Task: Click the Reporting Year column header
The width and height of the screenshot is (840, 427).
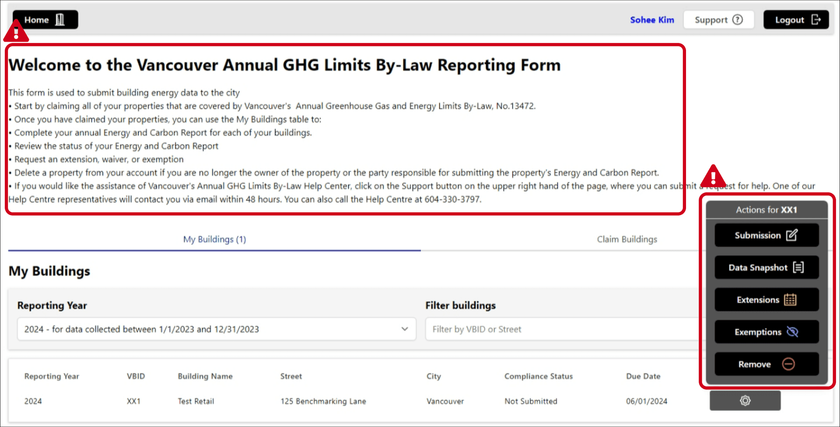Action: (52, 376)
